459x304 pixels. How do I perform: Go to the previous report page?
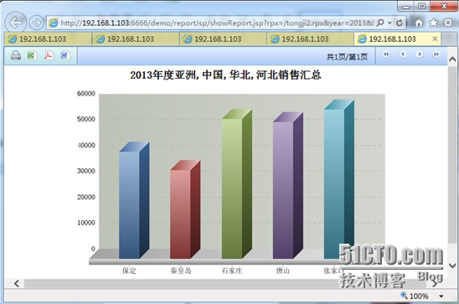point(403,54)
